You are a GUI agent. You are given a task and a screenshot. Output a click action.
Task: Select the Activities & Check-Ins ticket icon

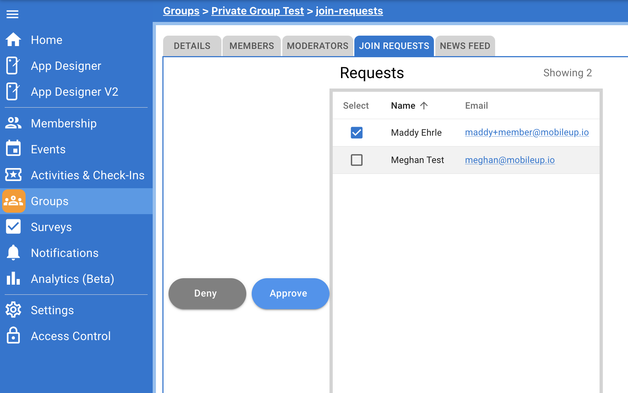click(13, 175)
